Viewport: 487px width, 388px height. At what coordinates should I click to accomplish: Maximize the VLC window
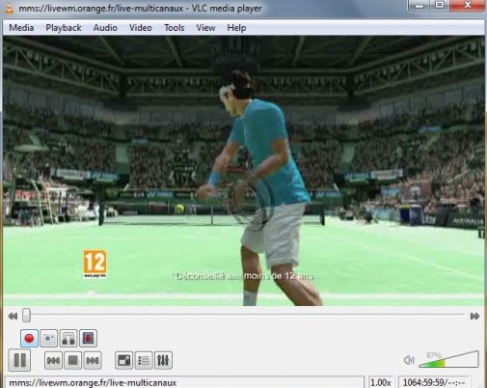click(x=440, y=6)
